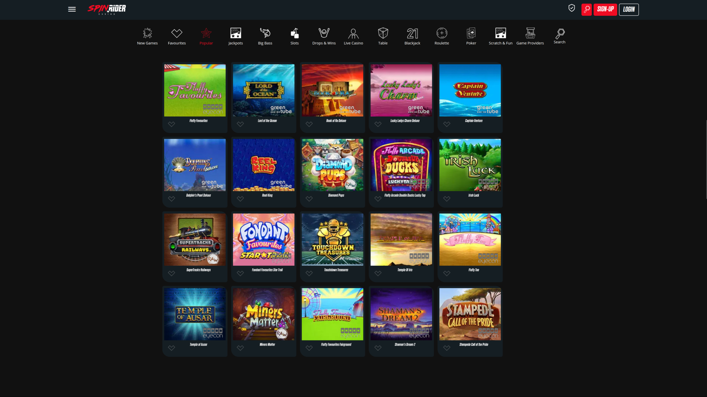Favourite the Irish Luck game
This screenshot has width=707, height=397.
point(447,199)
